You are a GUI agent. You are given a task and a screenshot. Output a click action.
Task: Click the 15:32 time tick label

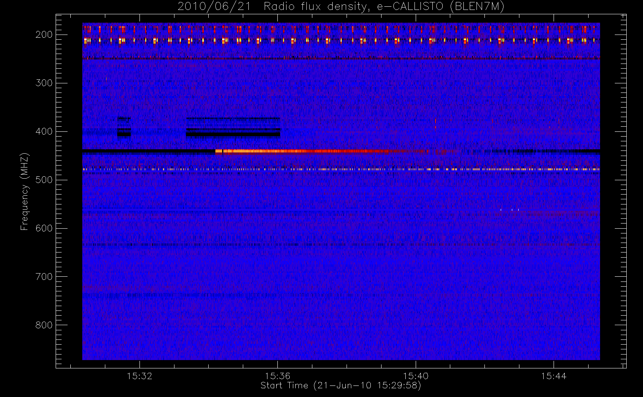[x=139, y=376]
